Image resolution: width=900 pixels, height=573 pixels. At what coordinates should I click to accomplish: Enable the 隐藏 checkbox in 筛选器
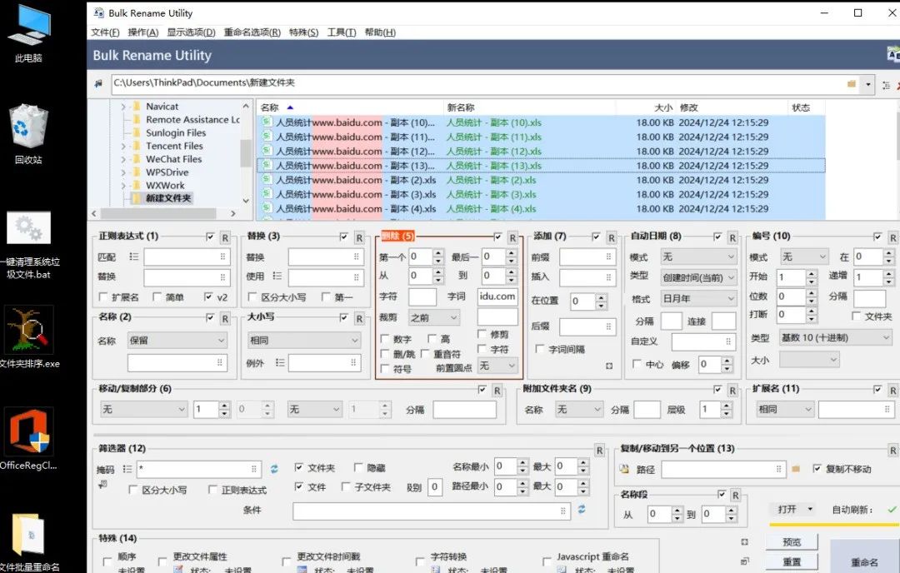[358, 467]
